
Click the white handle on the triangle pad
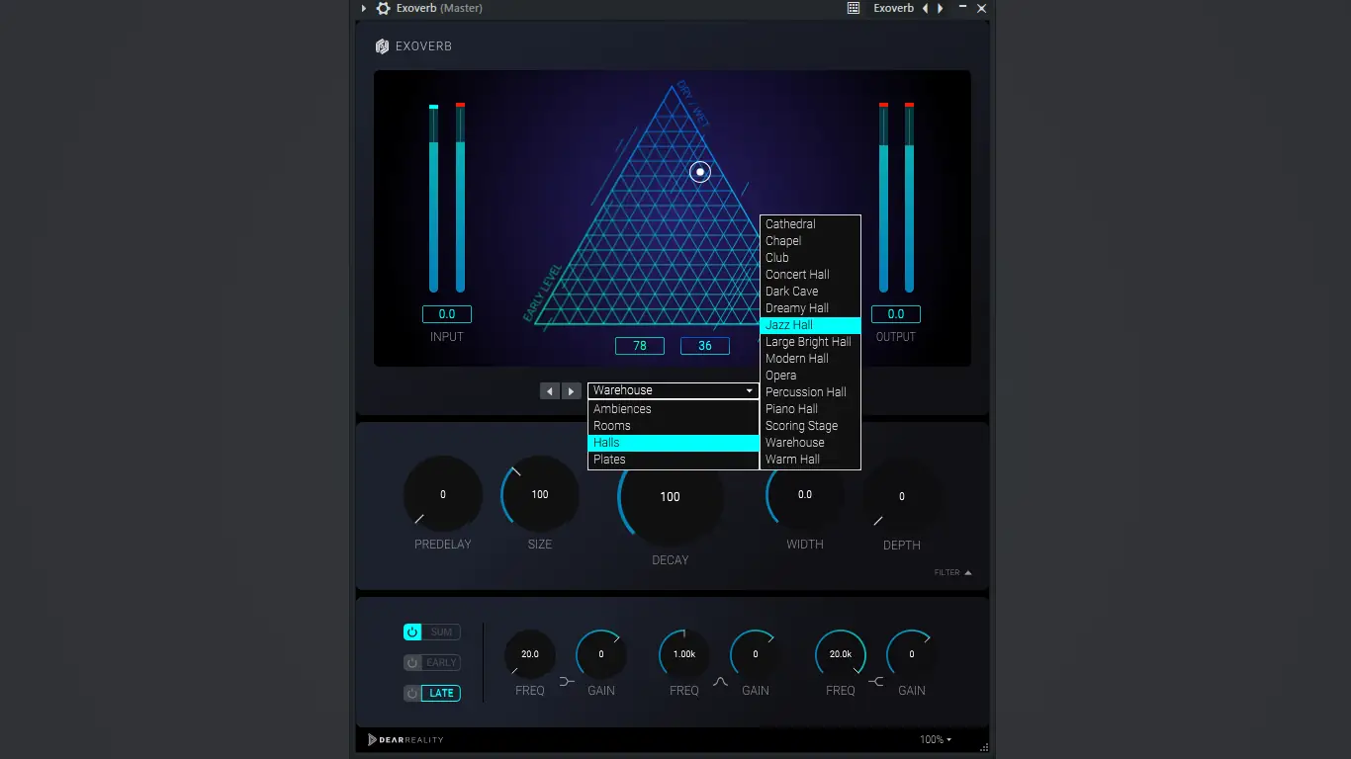(x=700, y=172)
